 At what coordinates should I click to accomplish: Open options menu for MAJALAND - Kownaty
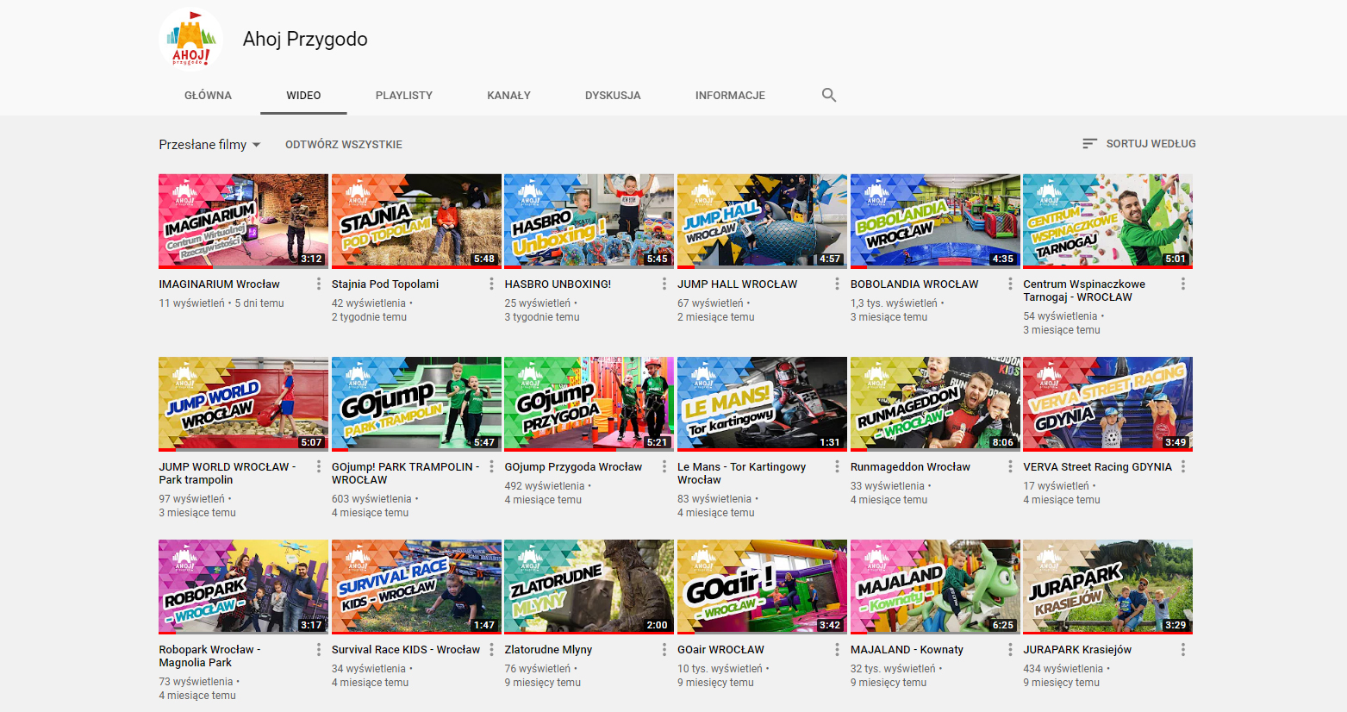1010,649
